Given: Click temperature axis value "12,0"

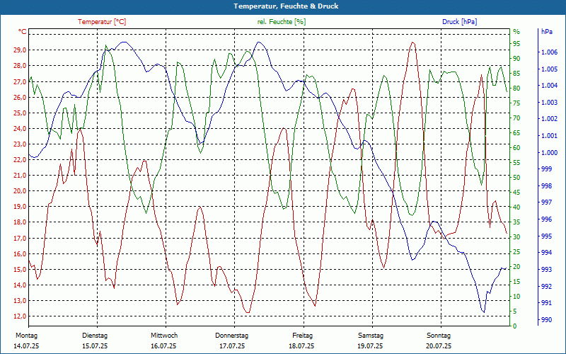Looking at the screenshot, I should point(20,316).
